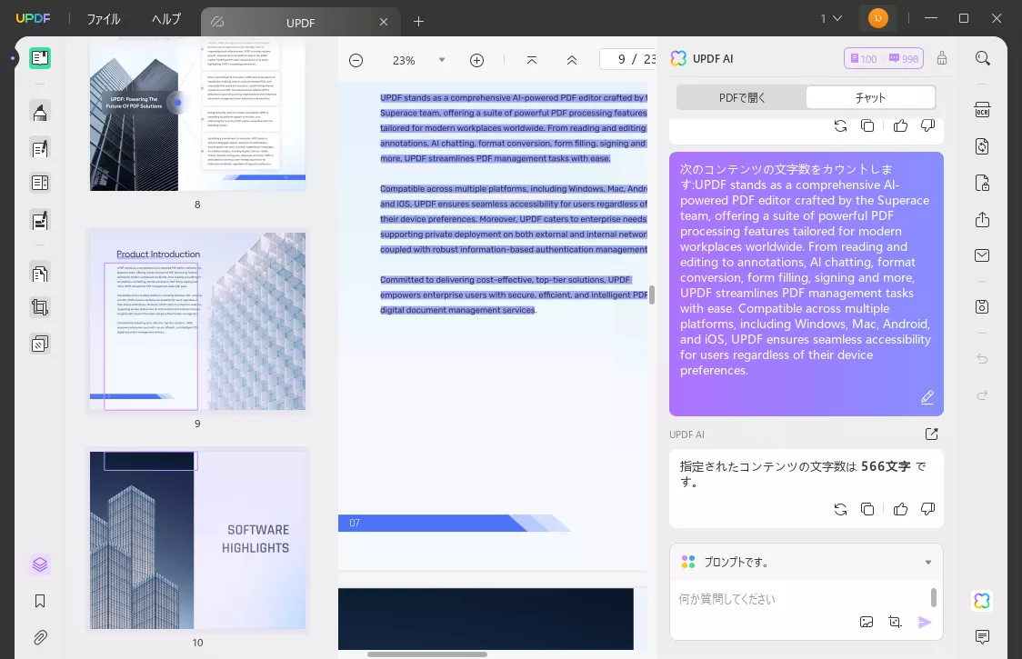Screen dimensions: 1022x659
Task: Click the page number input field
Action: [x=628, y=59]
